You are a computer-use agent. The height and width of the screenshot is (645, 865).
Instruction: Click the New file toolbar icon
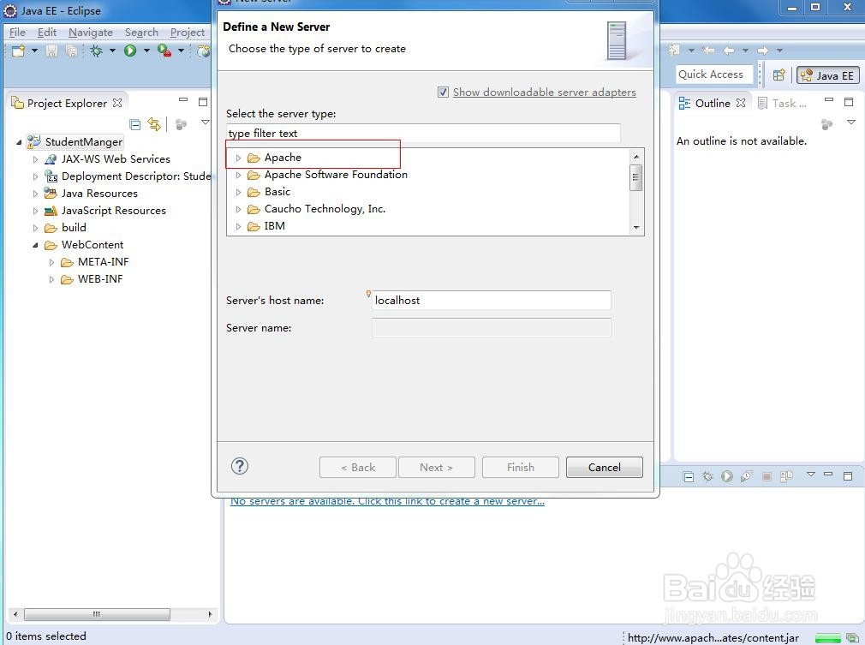pos(18,51)
